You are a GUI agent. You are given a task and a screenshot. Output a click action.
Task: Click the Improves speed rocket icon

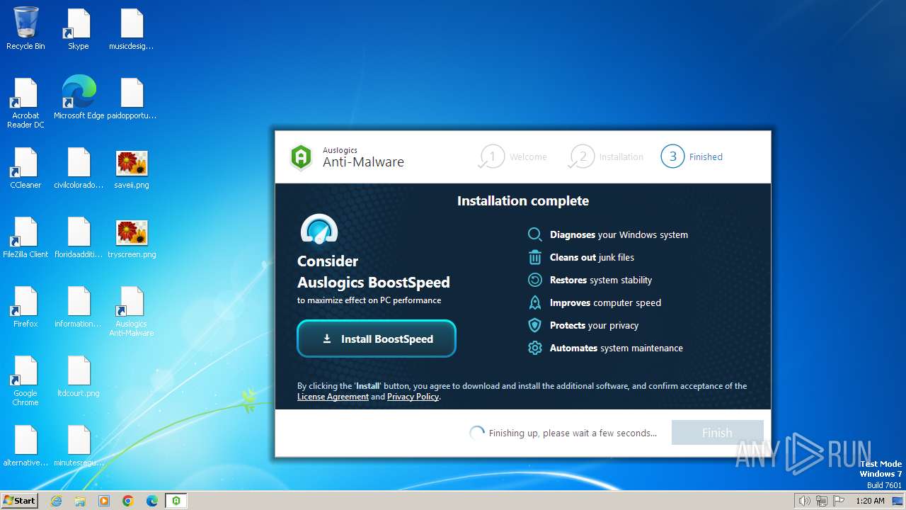click(x=535, y=302)
